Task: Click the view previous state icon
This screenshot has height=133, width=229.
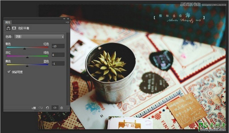Action: pyautogui.click(x=41, y=108)
